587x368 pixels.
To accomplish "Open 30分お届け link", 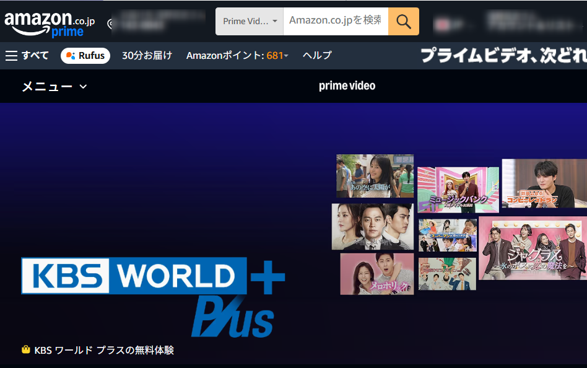I will [x=147, y=56].
